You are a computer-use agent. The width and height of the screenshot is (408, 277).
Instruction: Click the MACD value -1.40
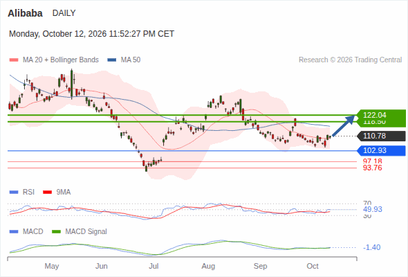tap(372, 247)
